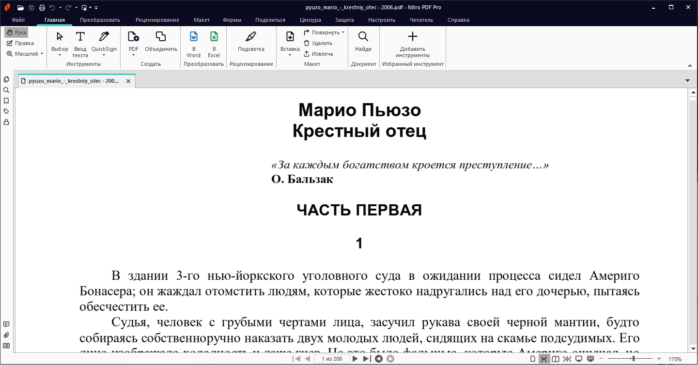Close the pyuzo_mario document tab
698x365 pixels.
pyautogui.click(x=128, y=81)
